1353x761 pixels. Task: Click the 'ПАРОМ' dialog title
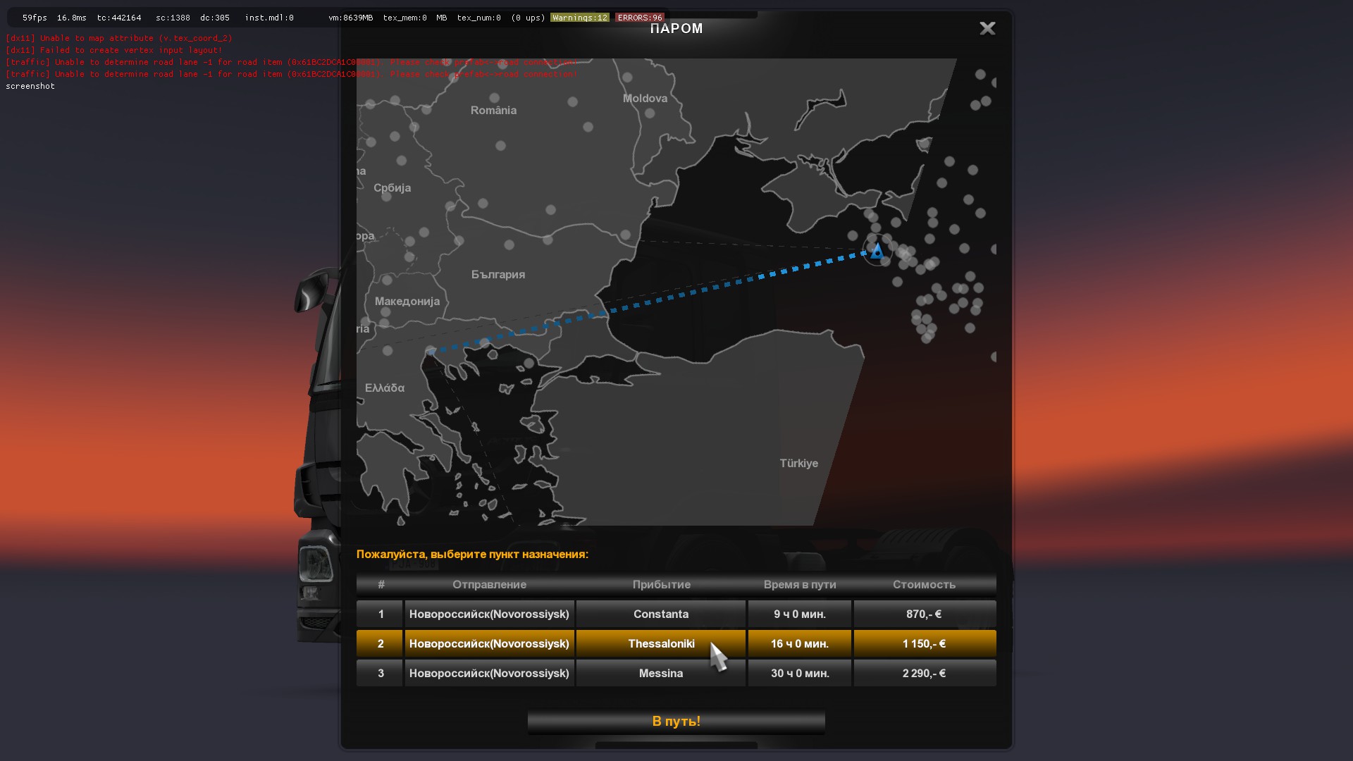676,28
